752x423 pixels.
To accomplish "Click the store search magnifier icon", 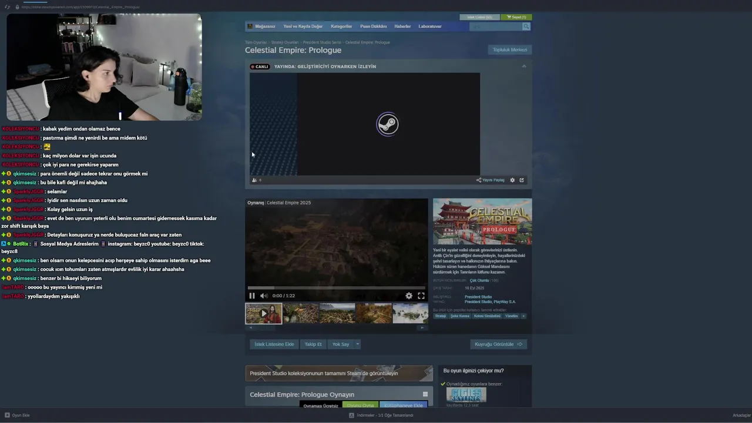I will [526, 26].
